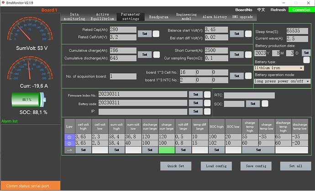315x191 pixels.
Task: Click the IP address input field
Action: pyautogui.click(x=142, y=112)
